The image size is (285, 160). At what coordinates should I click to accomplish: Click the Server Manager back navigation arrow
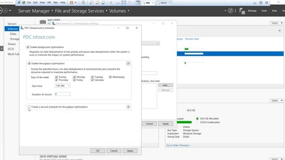(x=0, y=11)
